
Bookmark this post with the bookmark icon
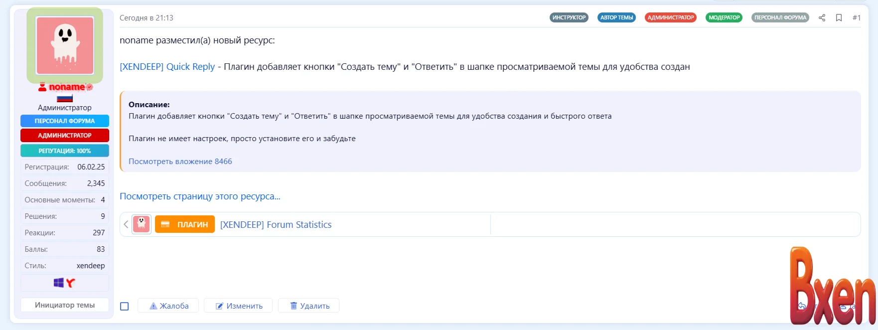tap(839, 17)
